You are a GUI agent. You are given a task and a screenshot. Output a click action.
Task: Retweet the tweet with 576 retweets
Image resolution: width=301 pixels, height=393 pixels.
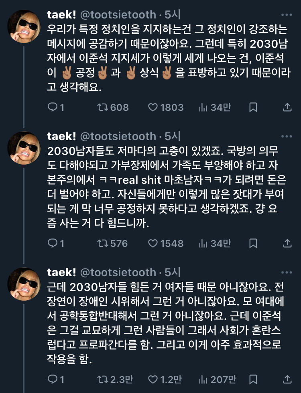tap(103, 243)
